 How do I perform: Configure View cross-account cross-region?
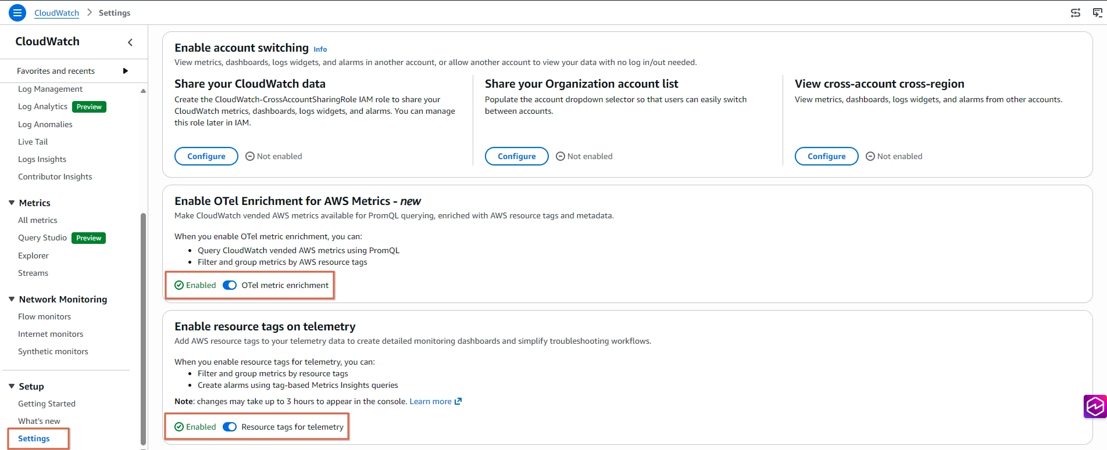tap(827, 156)
